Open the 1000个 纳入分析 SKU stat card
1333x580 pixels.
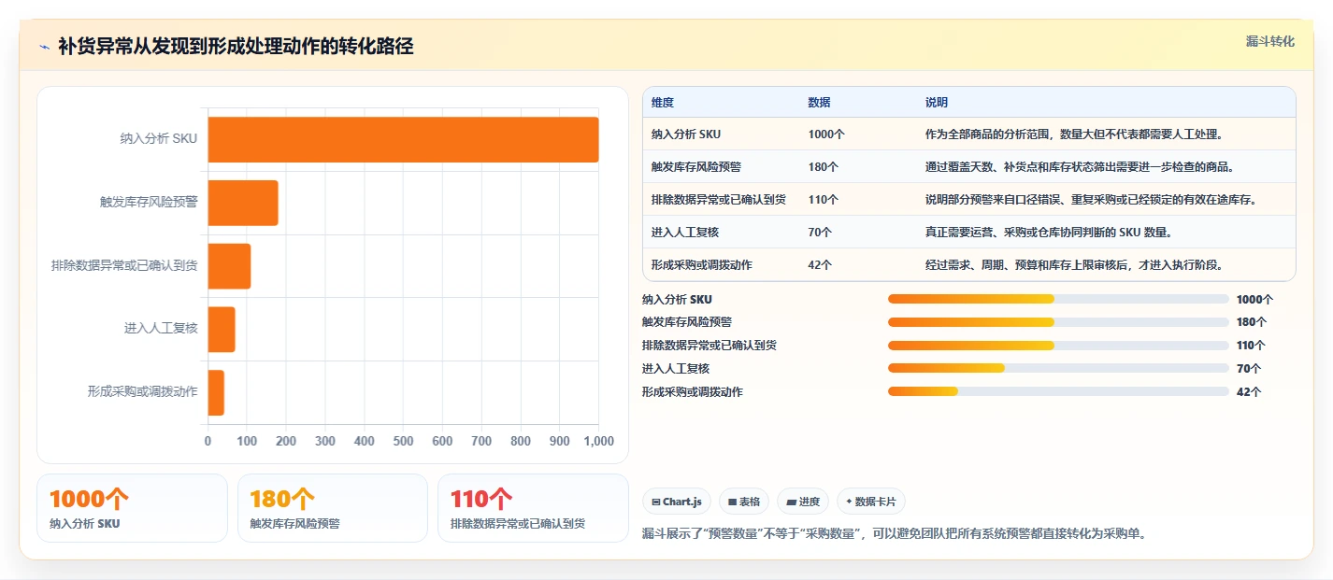(x=132, y=508)
